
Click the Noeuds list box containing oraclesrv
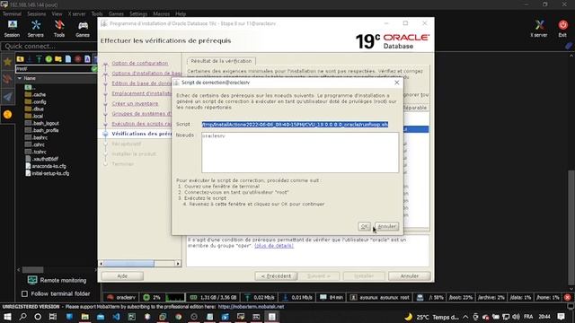point(300,153)
